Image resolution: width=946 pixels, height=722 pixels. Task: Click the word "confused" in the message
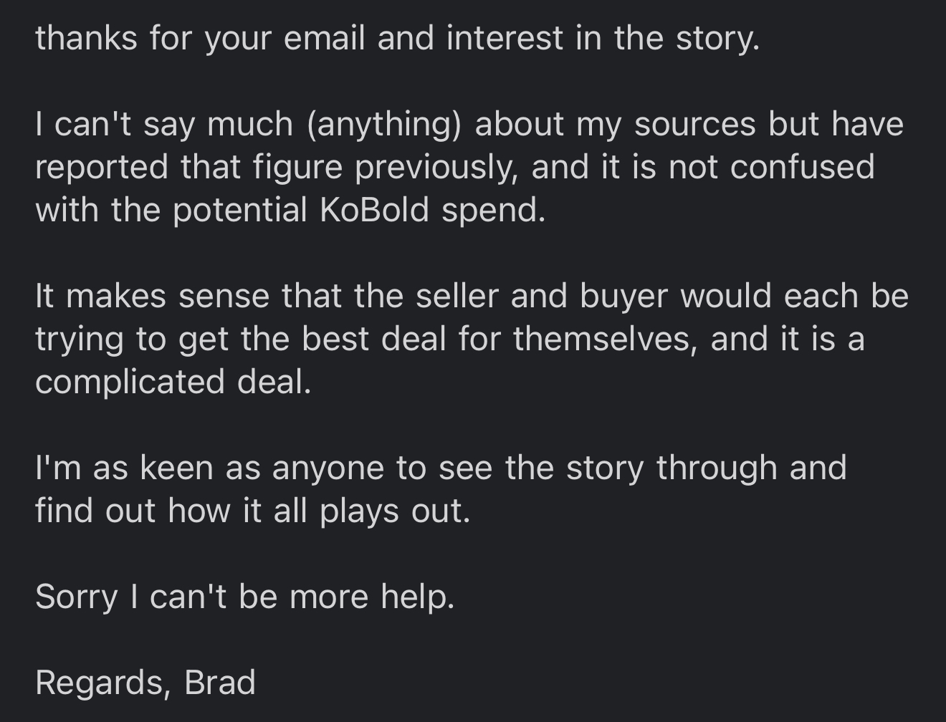coord(803,167)
